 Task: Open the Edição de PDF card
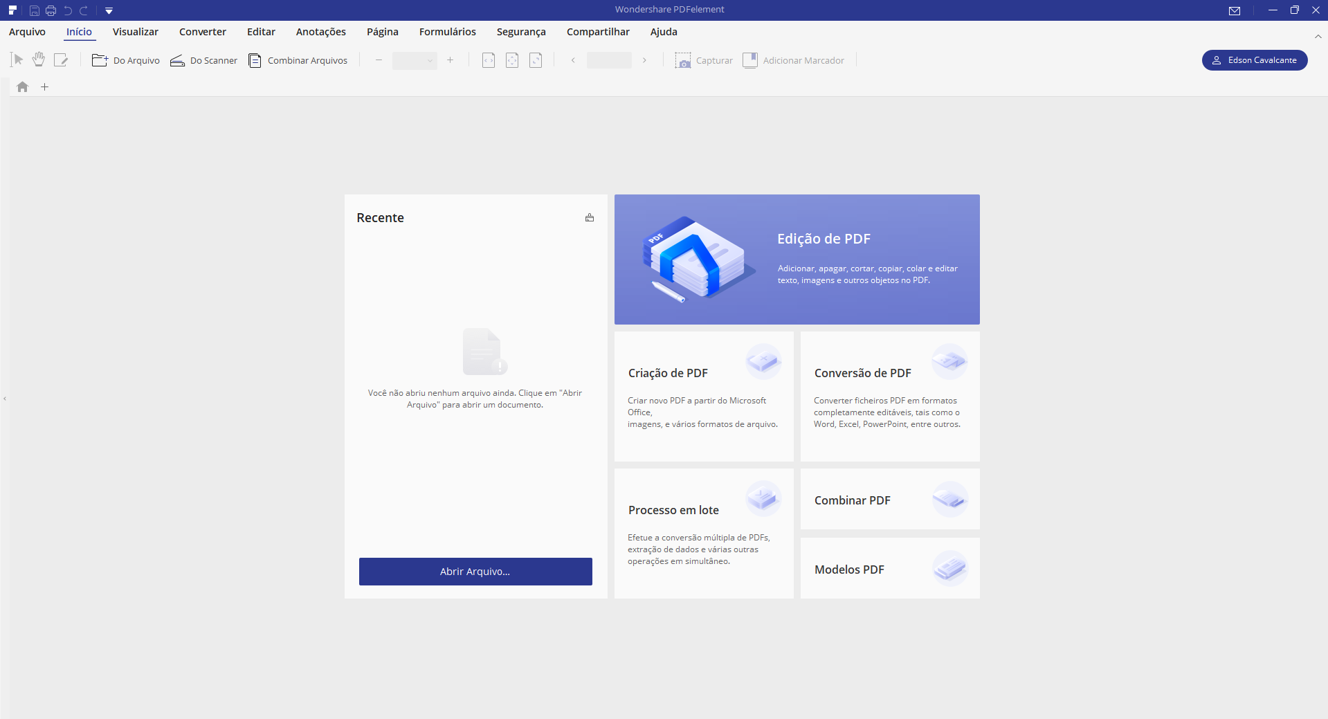point(797,260)
